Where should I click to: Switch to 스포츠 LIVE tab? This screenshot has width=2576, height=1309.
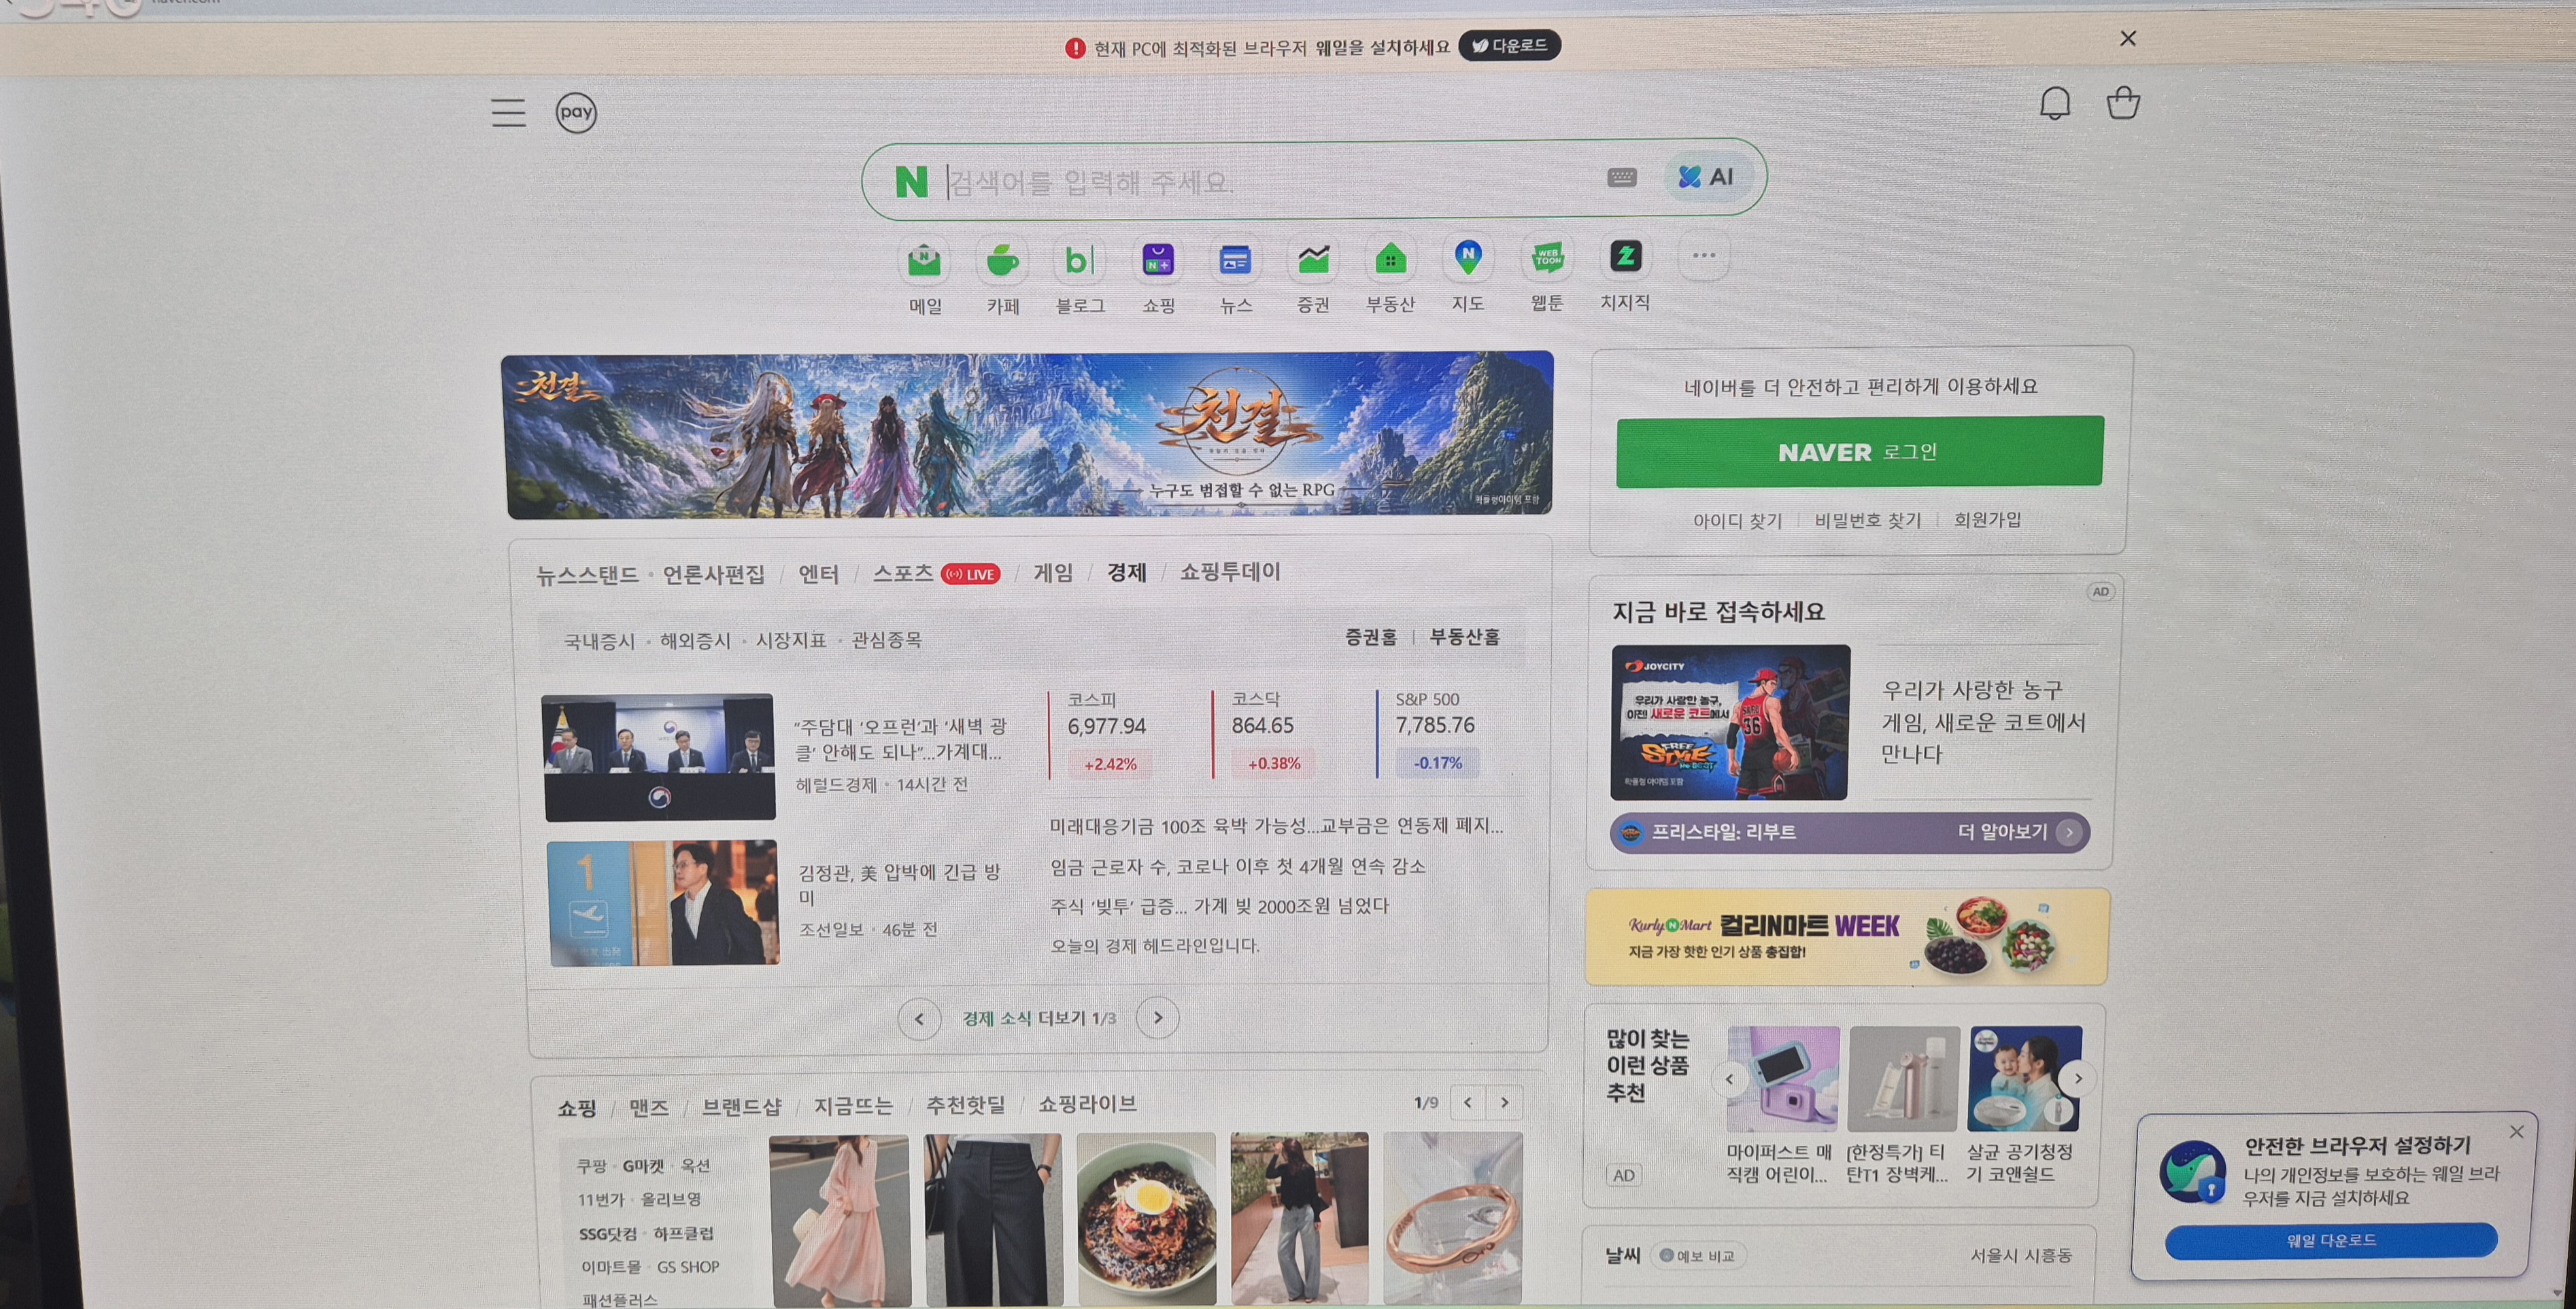point(936,574)
